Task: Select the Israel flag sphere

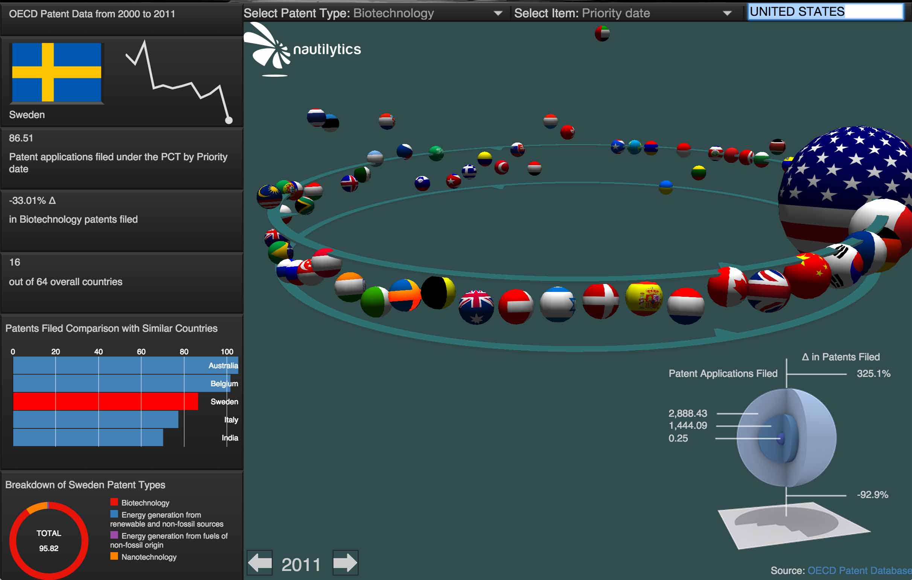Action: pos(557,305)
